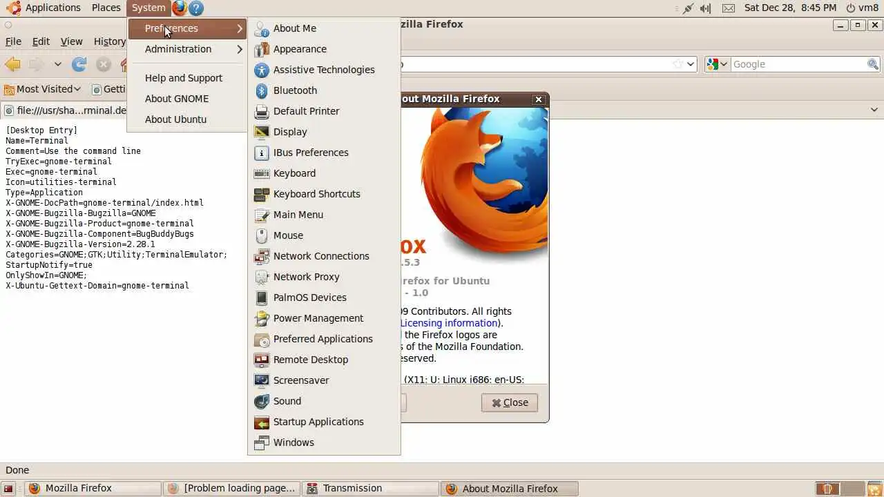Screen dimensions: 884x497
Task: Open the Firefox Edit menu
Action: coord(41,41)
